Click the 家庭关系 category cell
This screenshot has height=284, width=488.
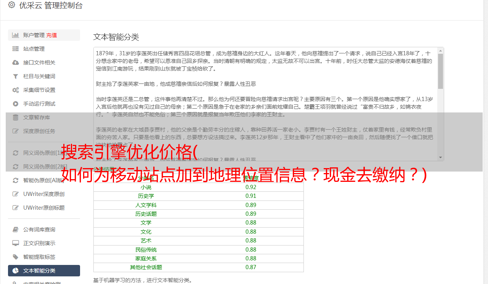[x=146, y=258]
